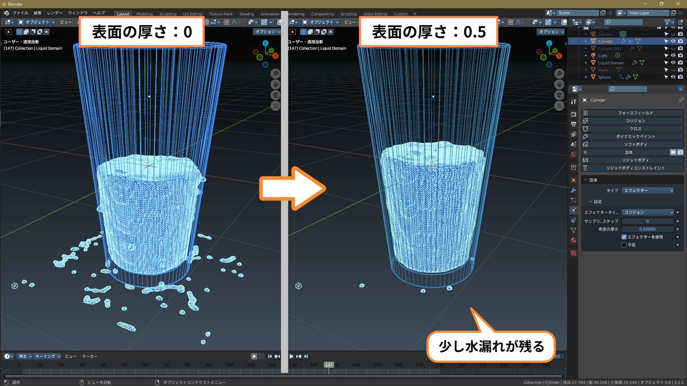Open the World properties tab

click(x=574, y=154)
